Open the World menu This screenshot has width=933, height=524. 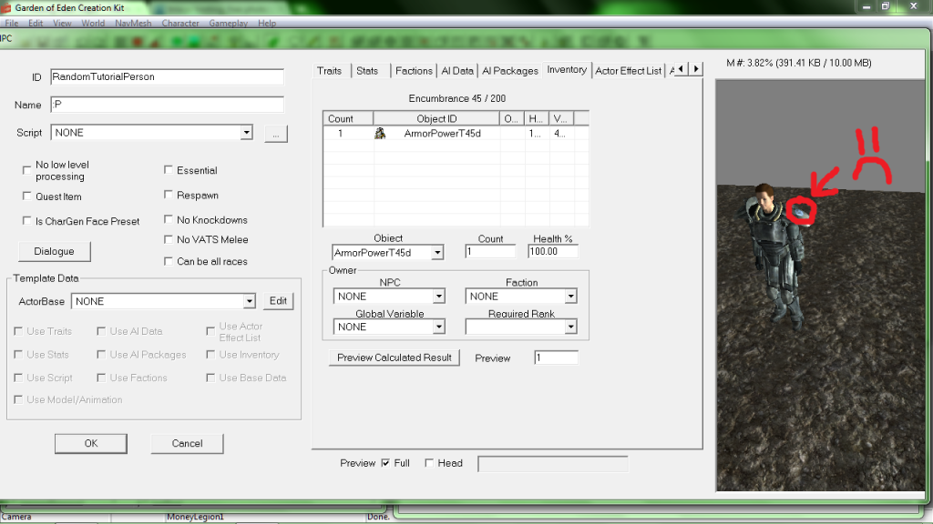(93, 23)
